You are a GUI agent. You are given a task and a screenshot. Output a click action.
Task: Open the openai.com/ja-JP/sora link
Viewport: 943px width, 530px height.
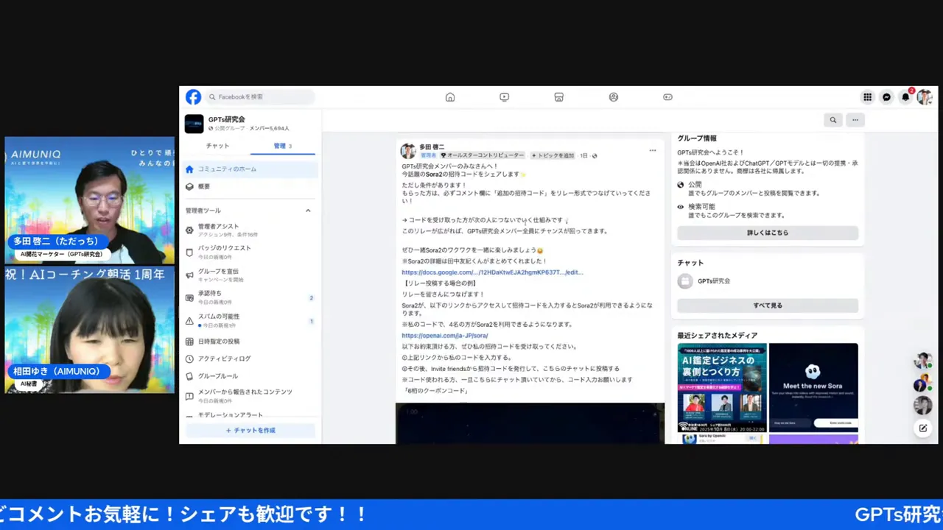click(444, 336)
